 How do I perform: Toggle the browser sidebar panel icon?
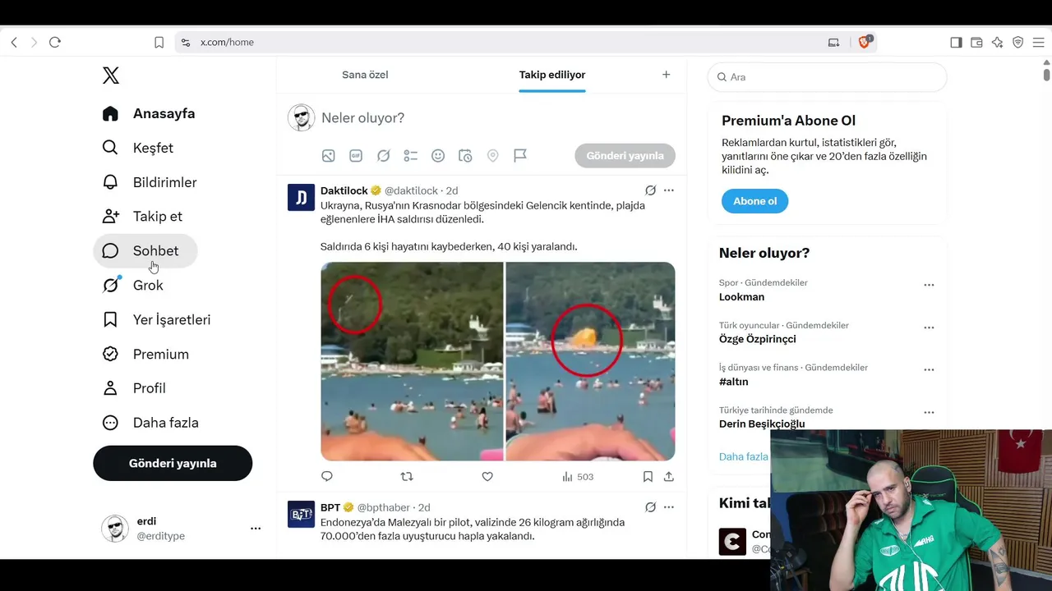click(956, 42)
